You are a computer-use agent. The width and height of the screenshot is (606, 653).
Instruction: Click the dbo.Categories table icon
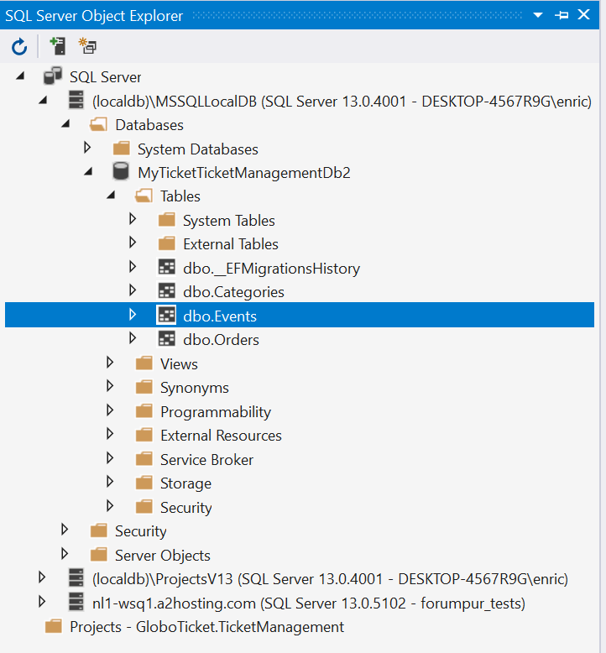(x=166, y=291)
